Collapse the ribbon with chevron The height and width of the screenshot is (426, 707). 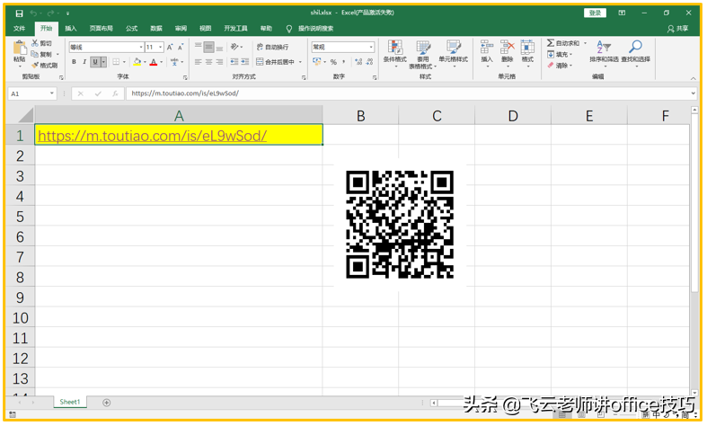point(693,78)
